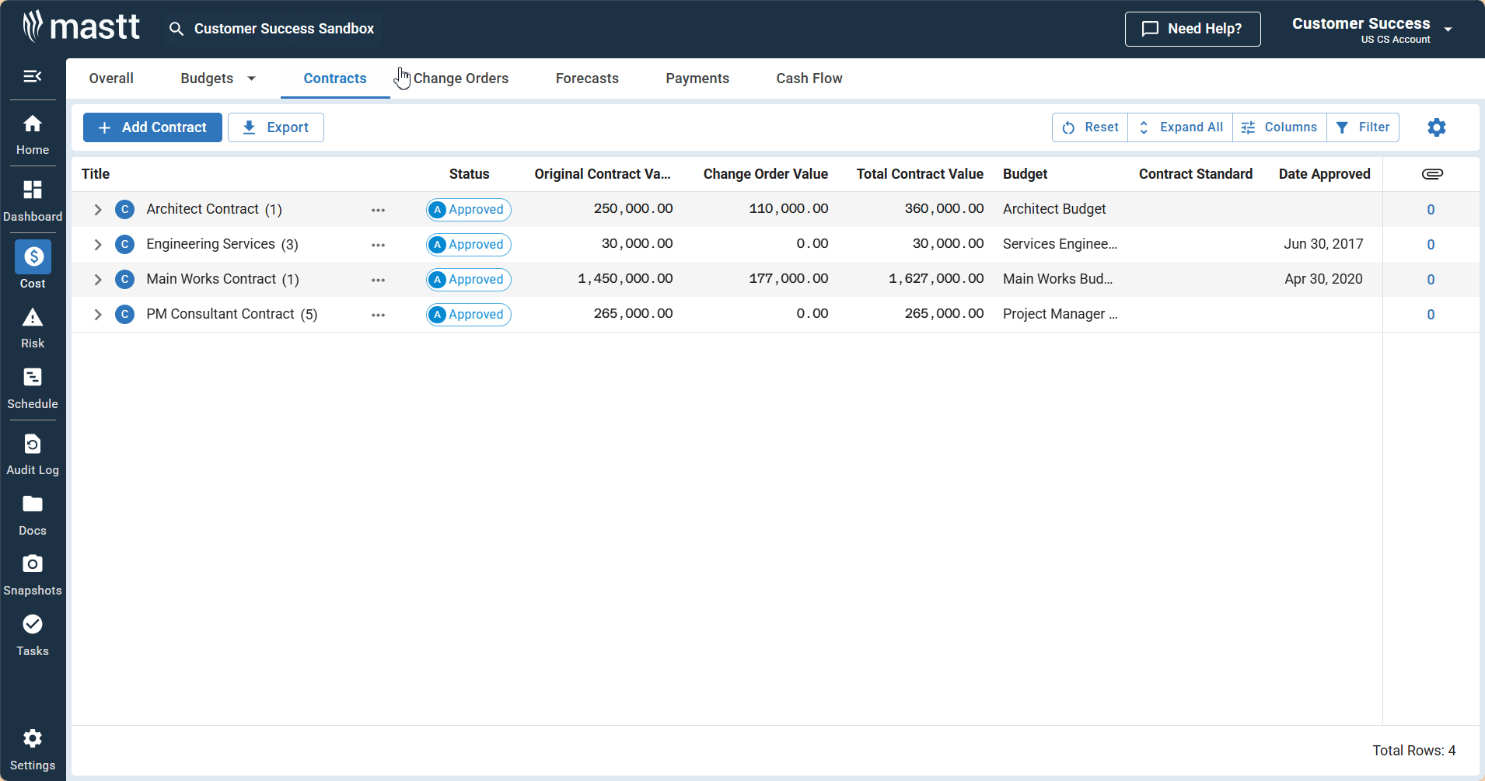This screenshot has width=1485, height=781.
Task: Sort by Total Contract Value header
Action: tap(920, 174)
